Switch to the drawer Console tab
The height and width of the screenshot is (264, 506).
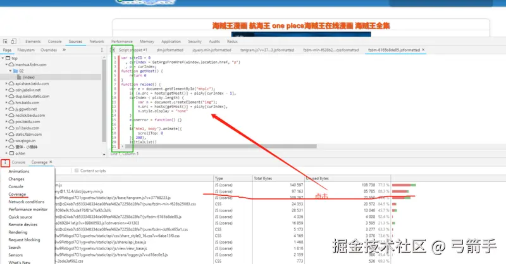tap(18, 162)
